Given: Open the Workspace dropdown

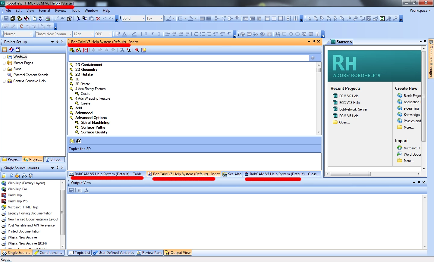Looking at the screenshot, I should point(420,11).
